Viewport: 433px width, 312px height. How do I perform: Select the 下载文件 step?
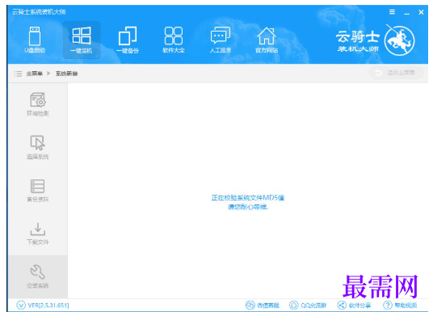pyautogui.click(x=38, y=234)
